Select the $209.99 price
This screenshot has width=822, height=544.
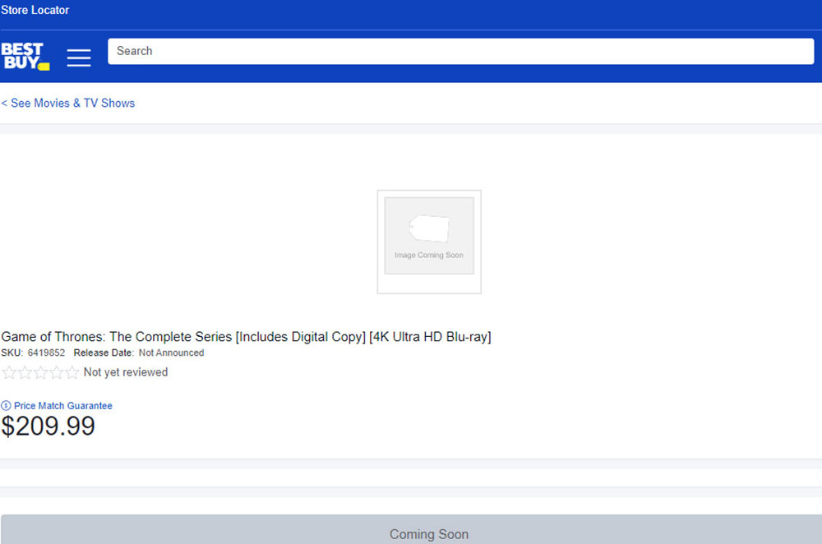48,426
